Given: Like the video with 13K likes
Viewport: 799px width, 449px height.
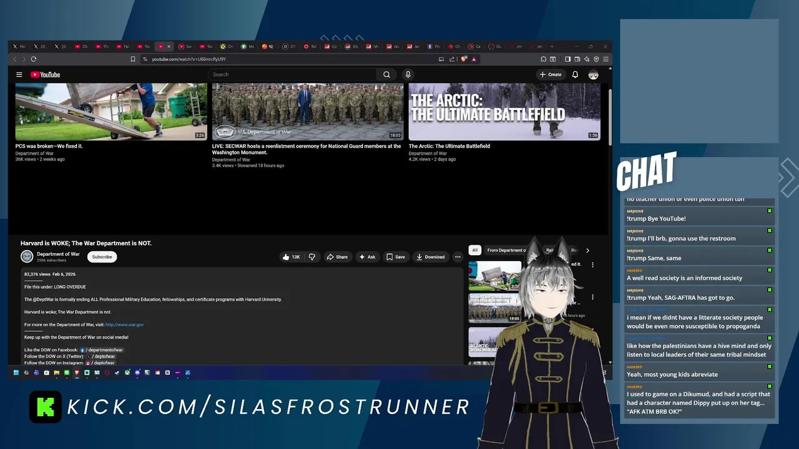Looking at the screenshot, I should [x=292, y=257].
